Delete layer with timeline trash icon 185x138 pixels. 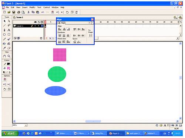coord(41,38)
